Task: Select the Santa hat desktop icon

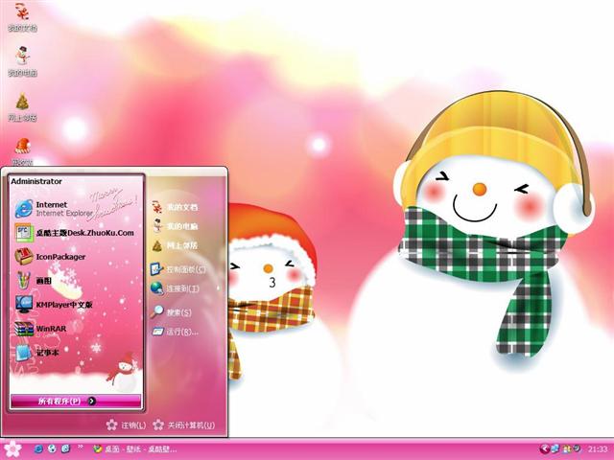Action: [x=22, y=151]
